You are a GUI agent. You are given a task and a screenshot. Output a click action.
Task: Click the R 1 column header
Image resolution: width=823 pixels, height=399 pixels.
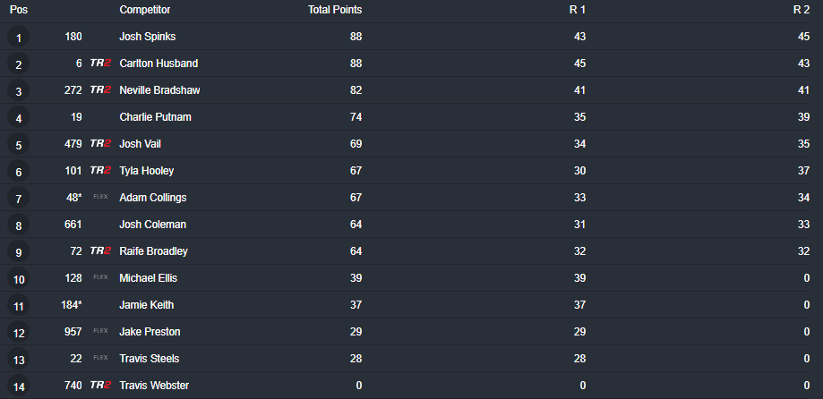click(578, 10)
